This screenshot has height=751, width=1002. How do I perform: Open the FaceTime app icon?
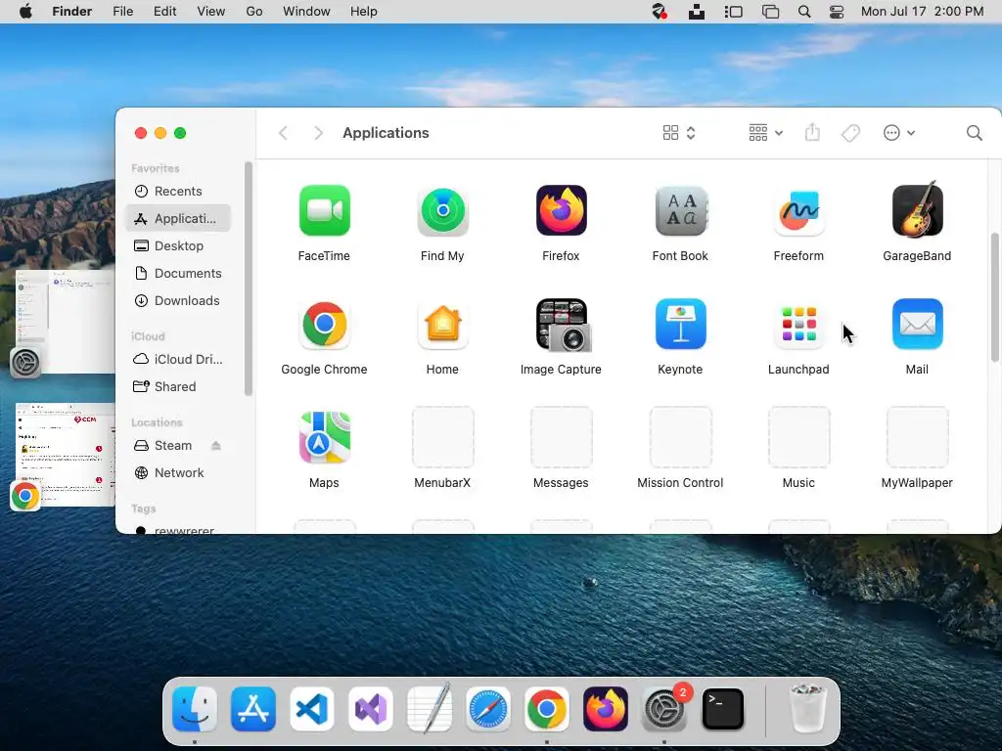coord(324,211)
